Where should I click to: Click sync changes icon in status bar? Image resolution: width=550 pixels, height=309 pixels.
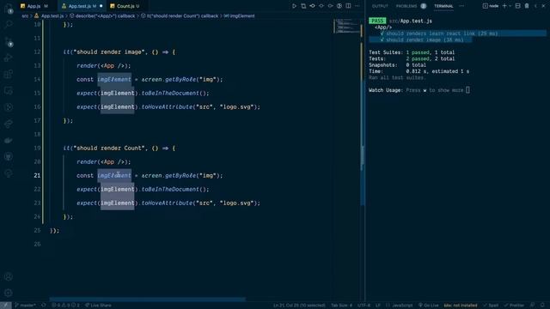44,306
